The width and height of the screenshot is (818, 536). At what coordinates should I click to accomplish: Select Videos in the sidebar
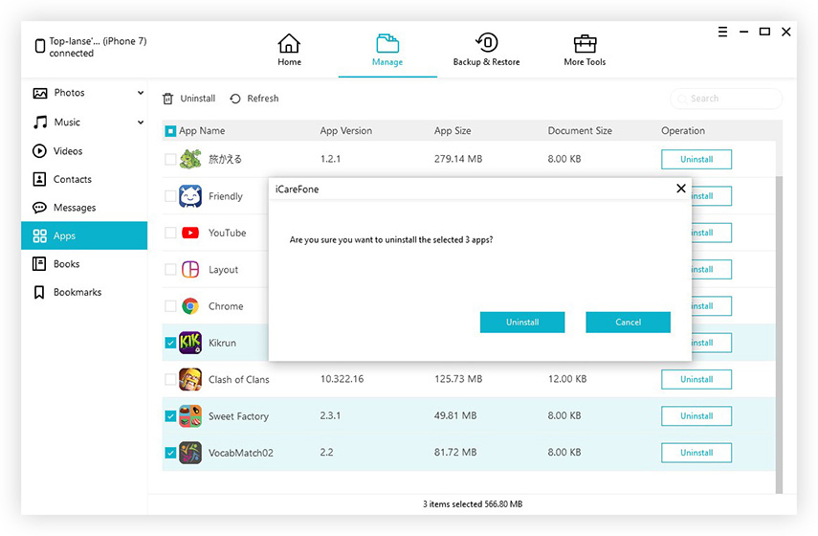click(x=67, y=151)
